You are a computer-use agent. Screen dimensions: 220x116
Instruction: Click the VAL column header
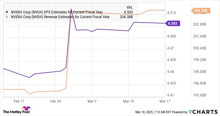tap(130, 7)
